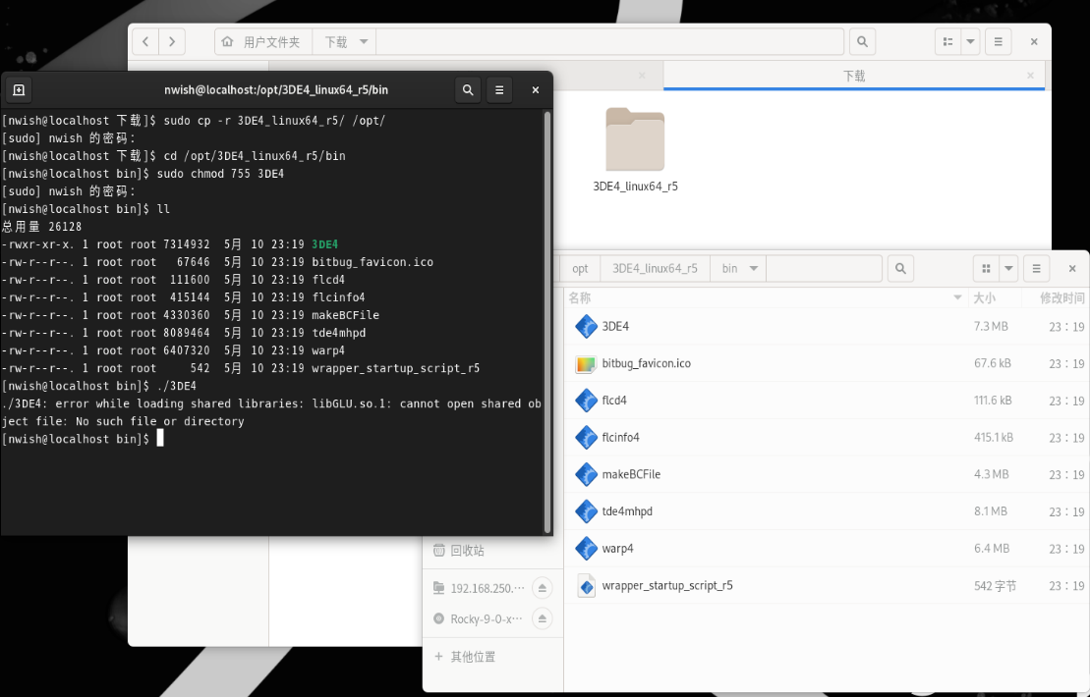Open 其他位置 in the sidebar

(472, 656)
